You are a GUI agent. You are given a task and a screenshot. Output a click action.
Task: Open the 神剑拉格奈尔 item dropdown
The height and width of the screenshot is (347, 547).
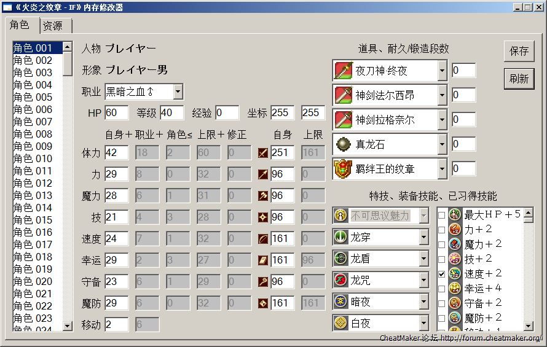(x=442, y=120)
